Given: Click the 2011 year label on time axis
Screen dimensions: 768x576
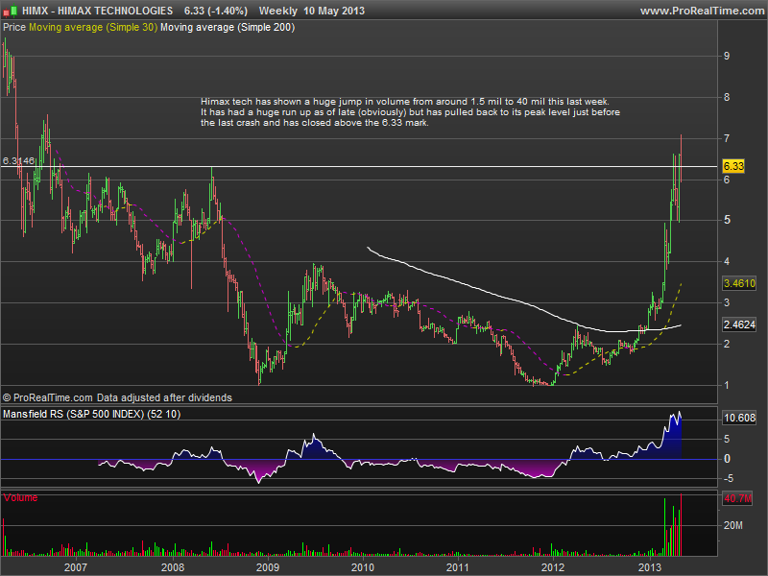Looking at the screenshot, I should pyautogui.click(x=458, y=567).
